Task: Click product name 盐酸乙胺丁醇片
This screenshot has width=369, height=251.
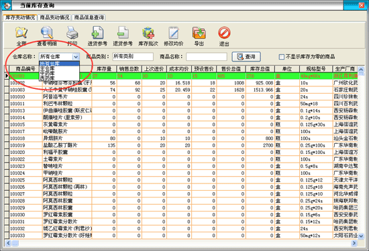Action: click(x=60, y=145)
